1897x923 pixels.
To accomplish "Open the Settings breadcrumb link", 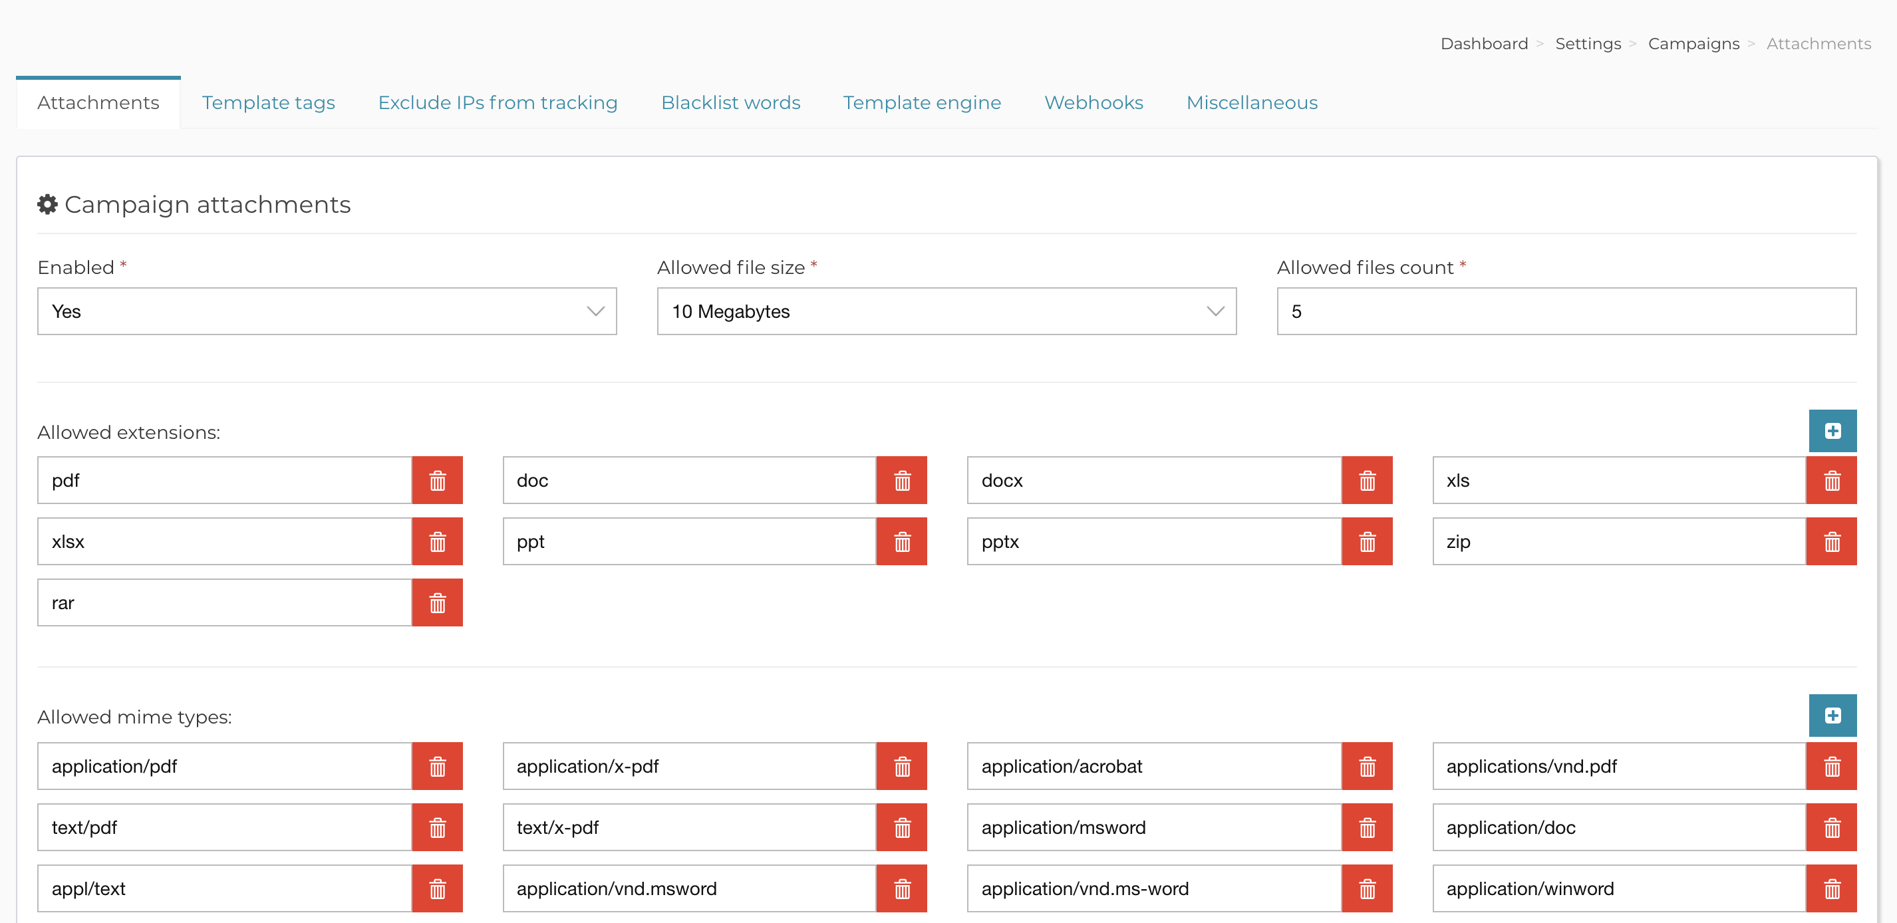I will point(1588,43).
